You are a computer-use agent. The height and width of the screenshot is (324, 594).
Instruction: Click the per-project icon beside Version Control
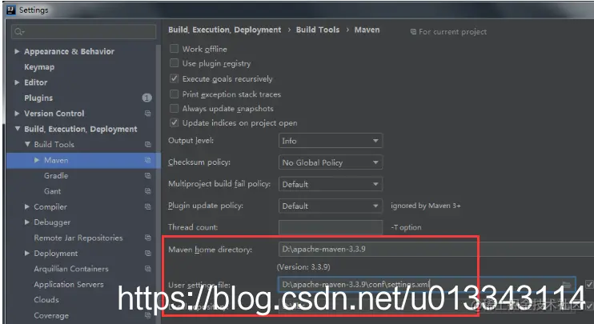pyautogui.click(x=148, y=114)
